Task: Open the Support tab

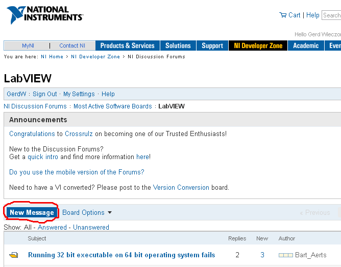Action: tap(212, 46)
